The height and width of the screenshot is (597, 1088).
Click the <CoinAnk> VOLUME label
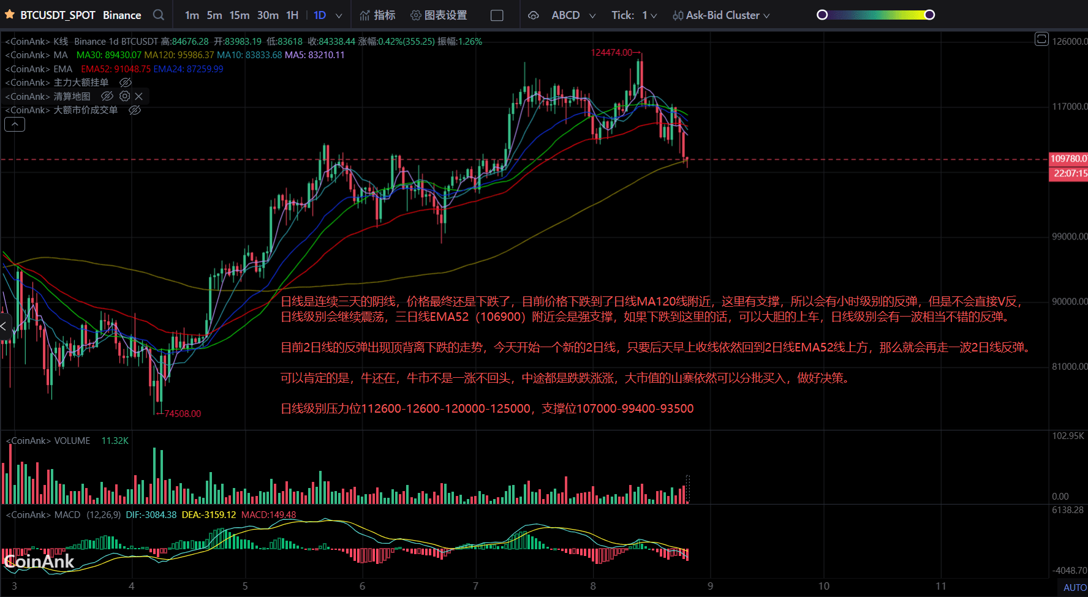(x=48, y=441)
